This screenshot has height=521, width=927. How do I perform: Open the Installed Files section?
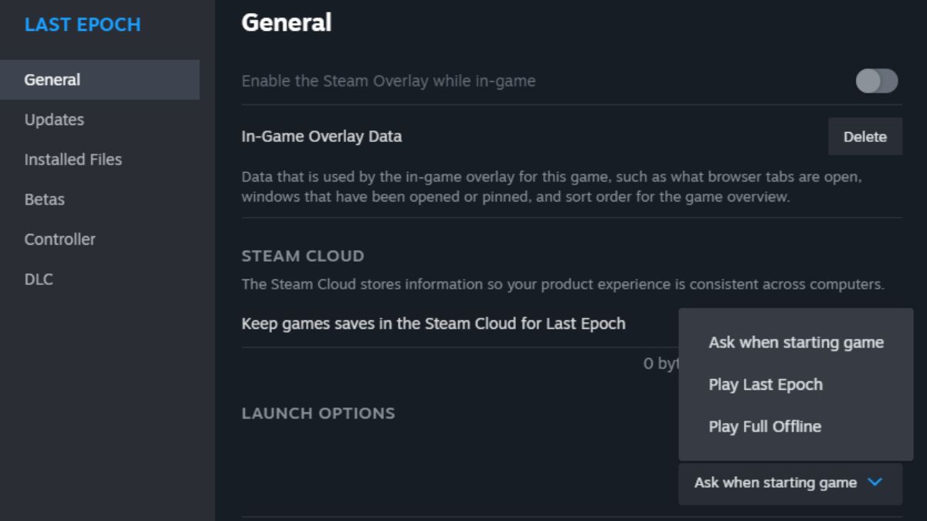(x=73, y=160)
